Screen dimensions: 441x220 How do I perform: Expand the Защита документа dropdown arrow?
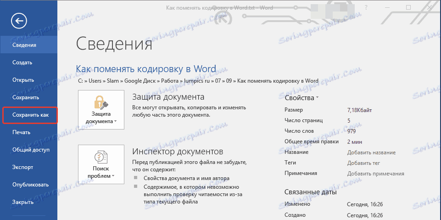tap(115, 122)
